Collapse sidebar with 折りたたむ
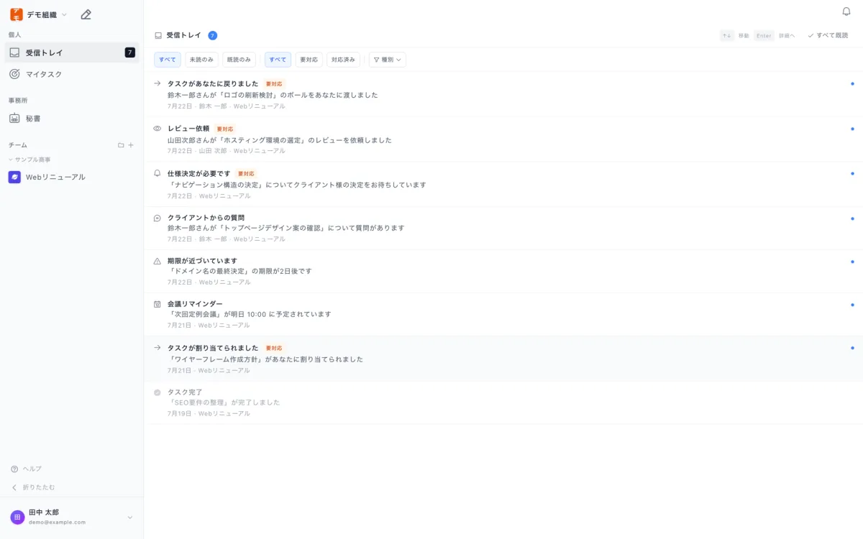This screenshot has height=539, width=863. coord(33,487)
